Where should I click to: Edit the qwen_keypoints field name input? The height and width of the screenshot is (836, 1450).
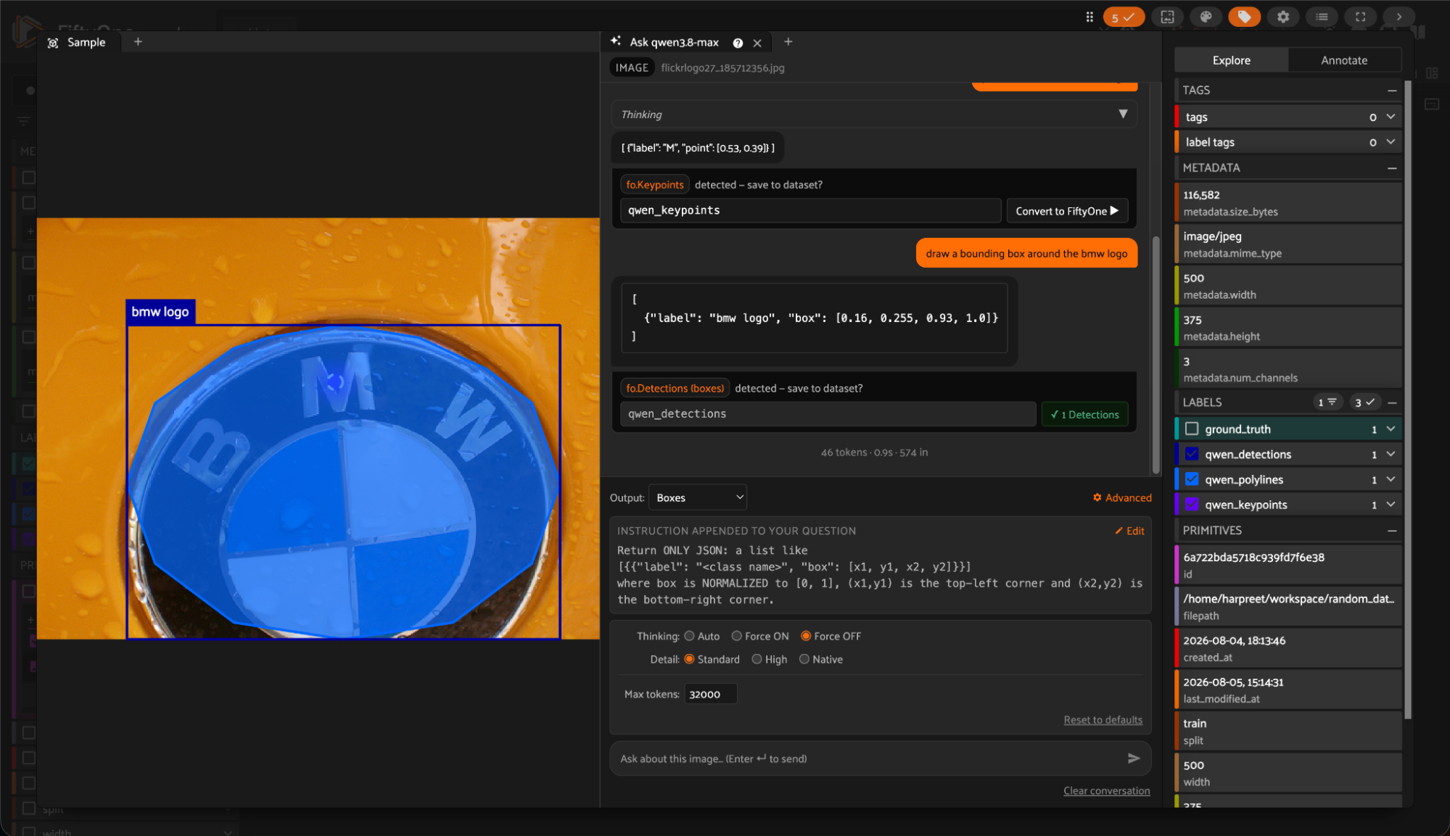pyautogui.click(x=810, y=211)
